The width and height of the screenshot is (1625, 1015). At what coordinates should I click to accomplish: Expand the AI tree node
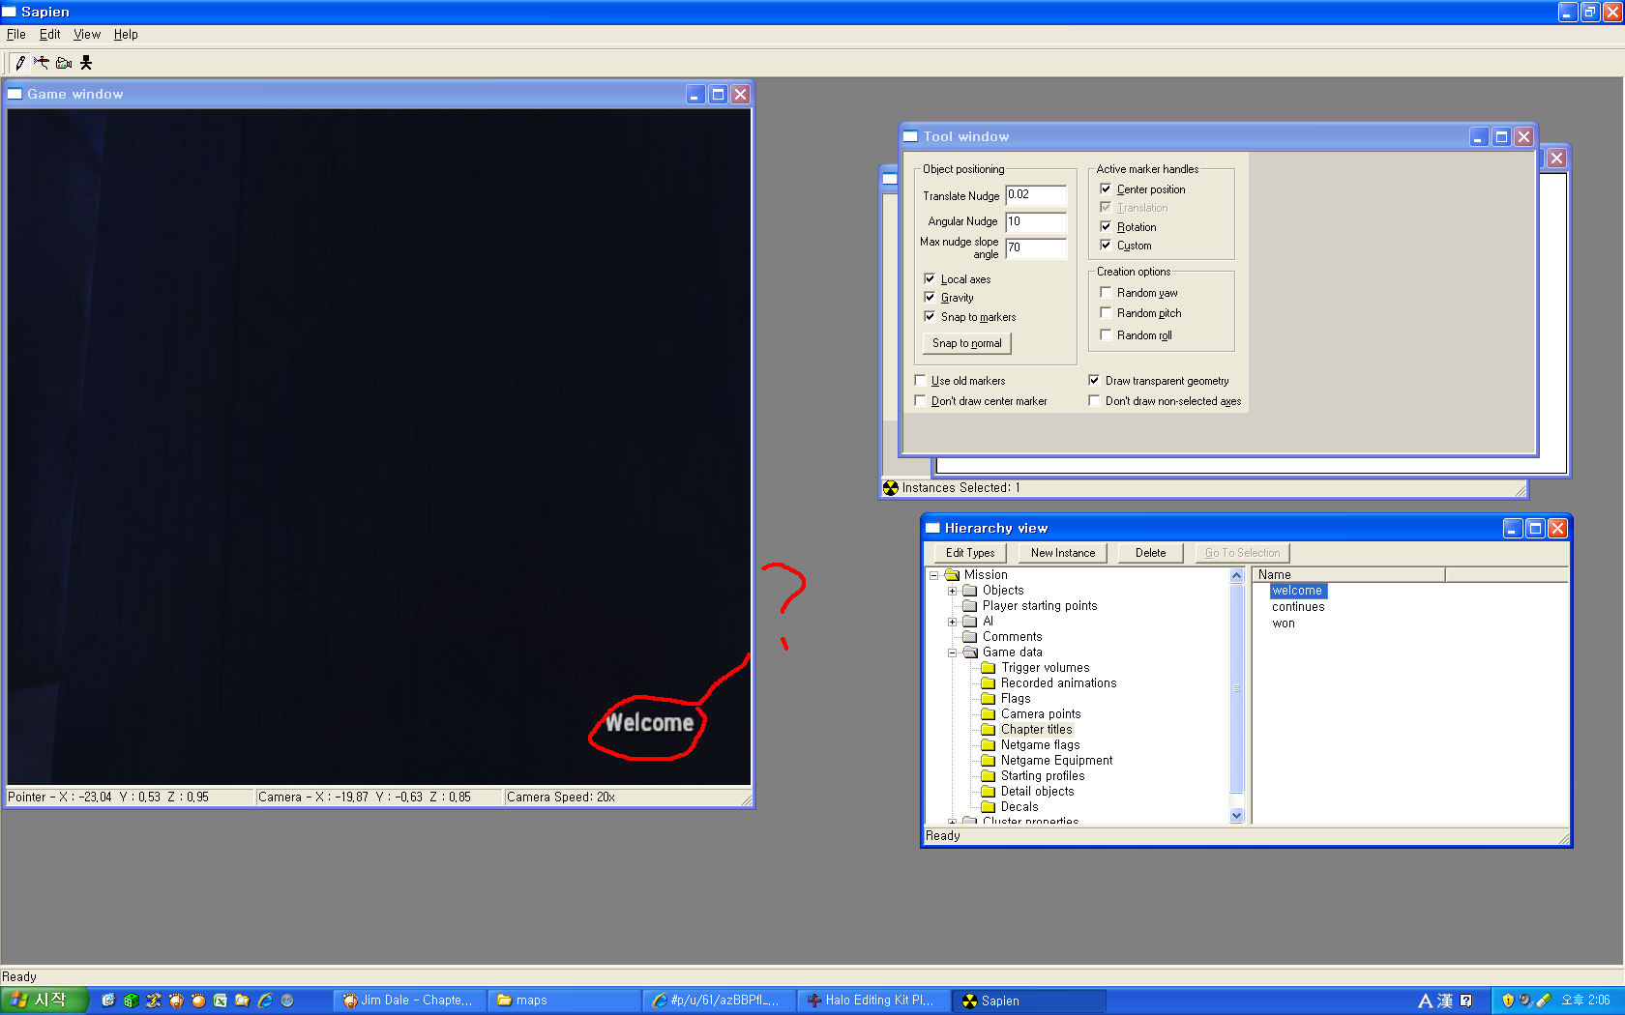pyautogui.click(x=953, y=622)
